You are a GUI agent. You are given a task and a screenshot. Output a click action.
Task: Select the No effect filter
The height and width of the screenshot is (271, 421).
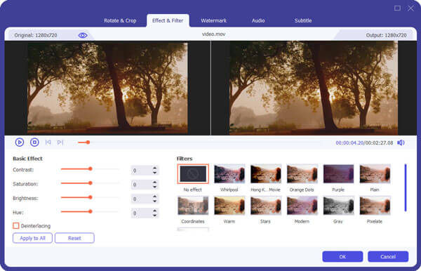[193, 174]
